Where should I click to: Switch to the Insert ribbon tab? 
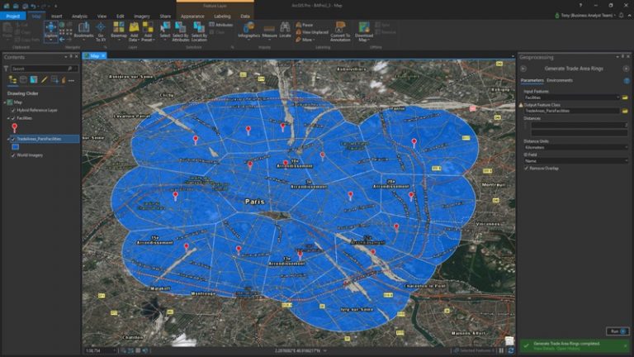tap(57, 17)
